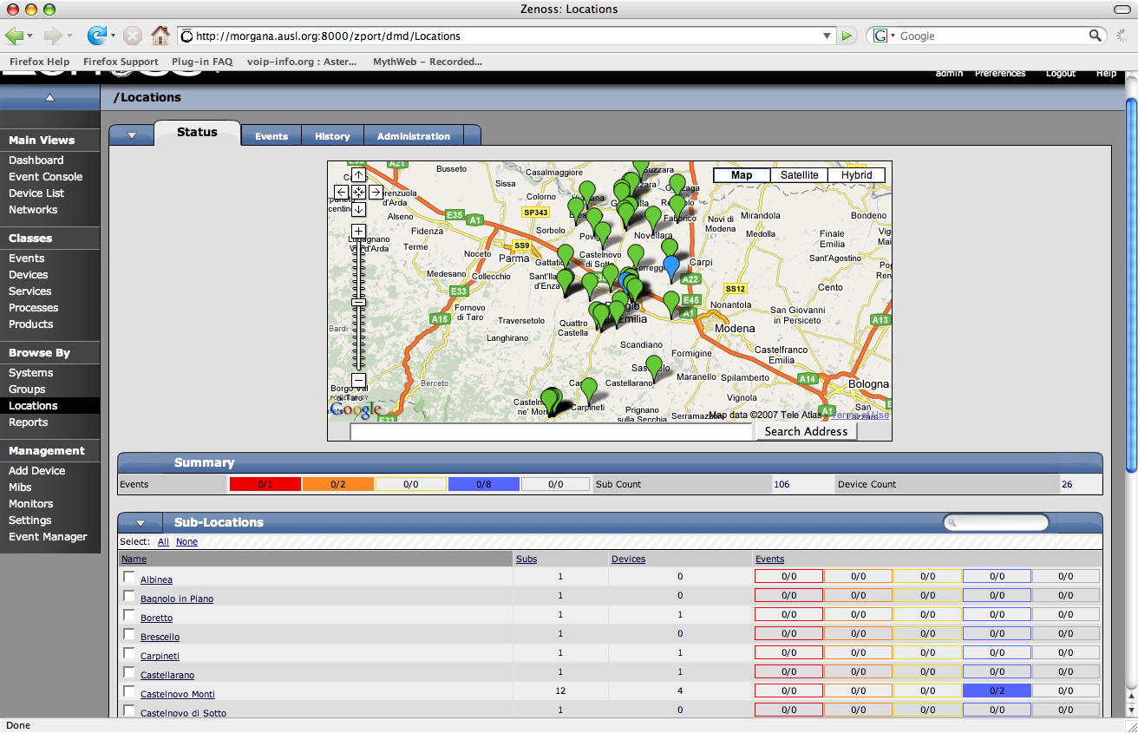This screenshot has height=733, width=1138.
Task: Reload the page with the refresh icon
Action: [95, 36]
